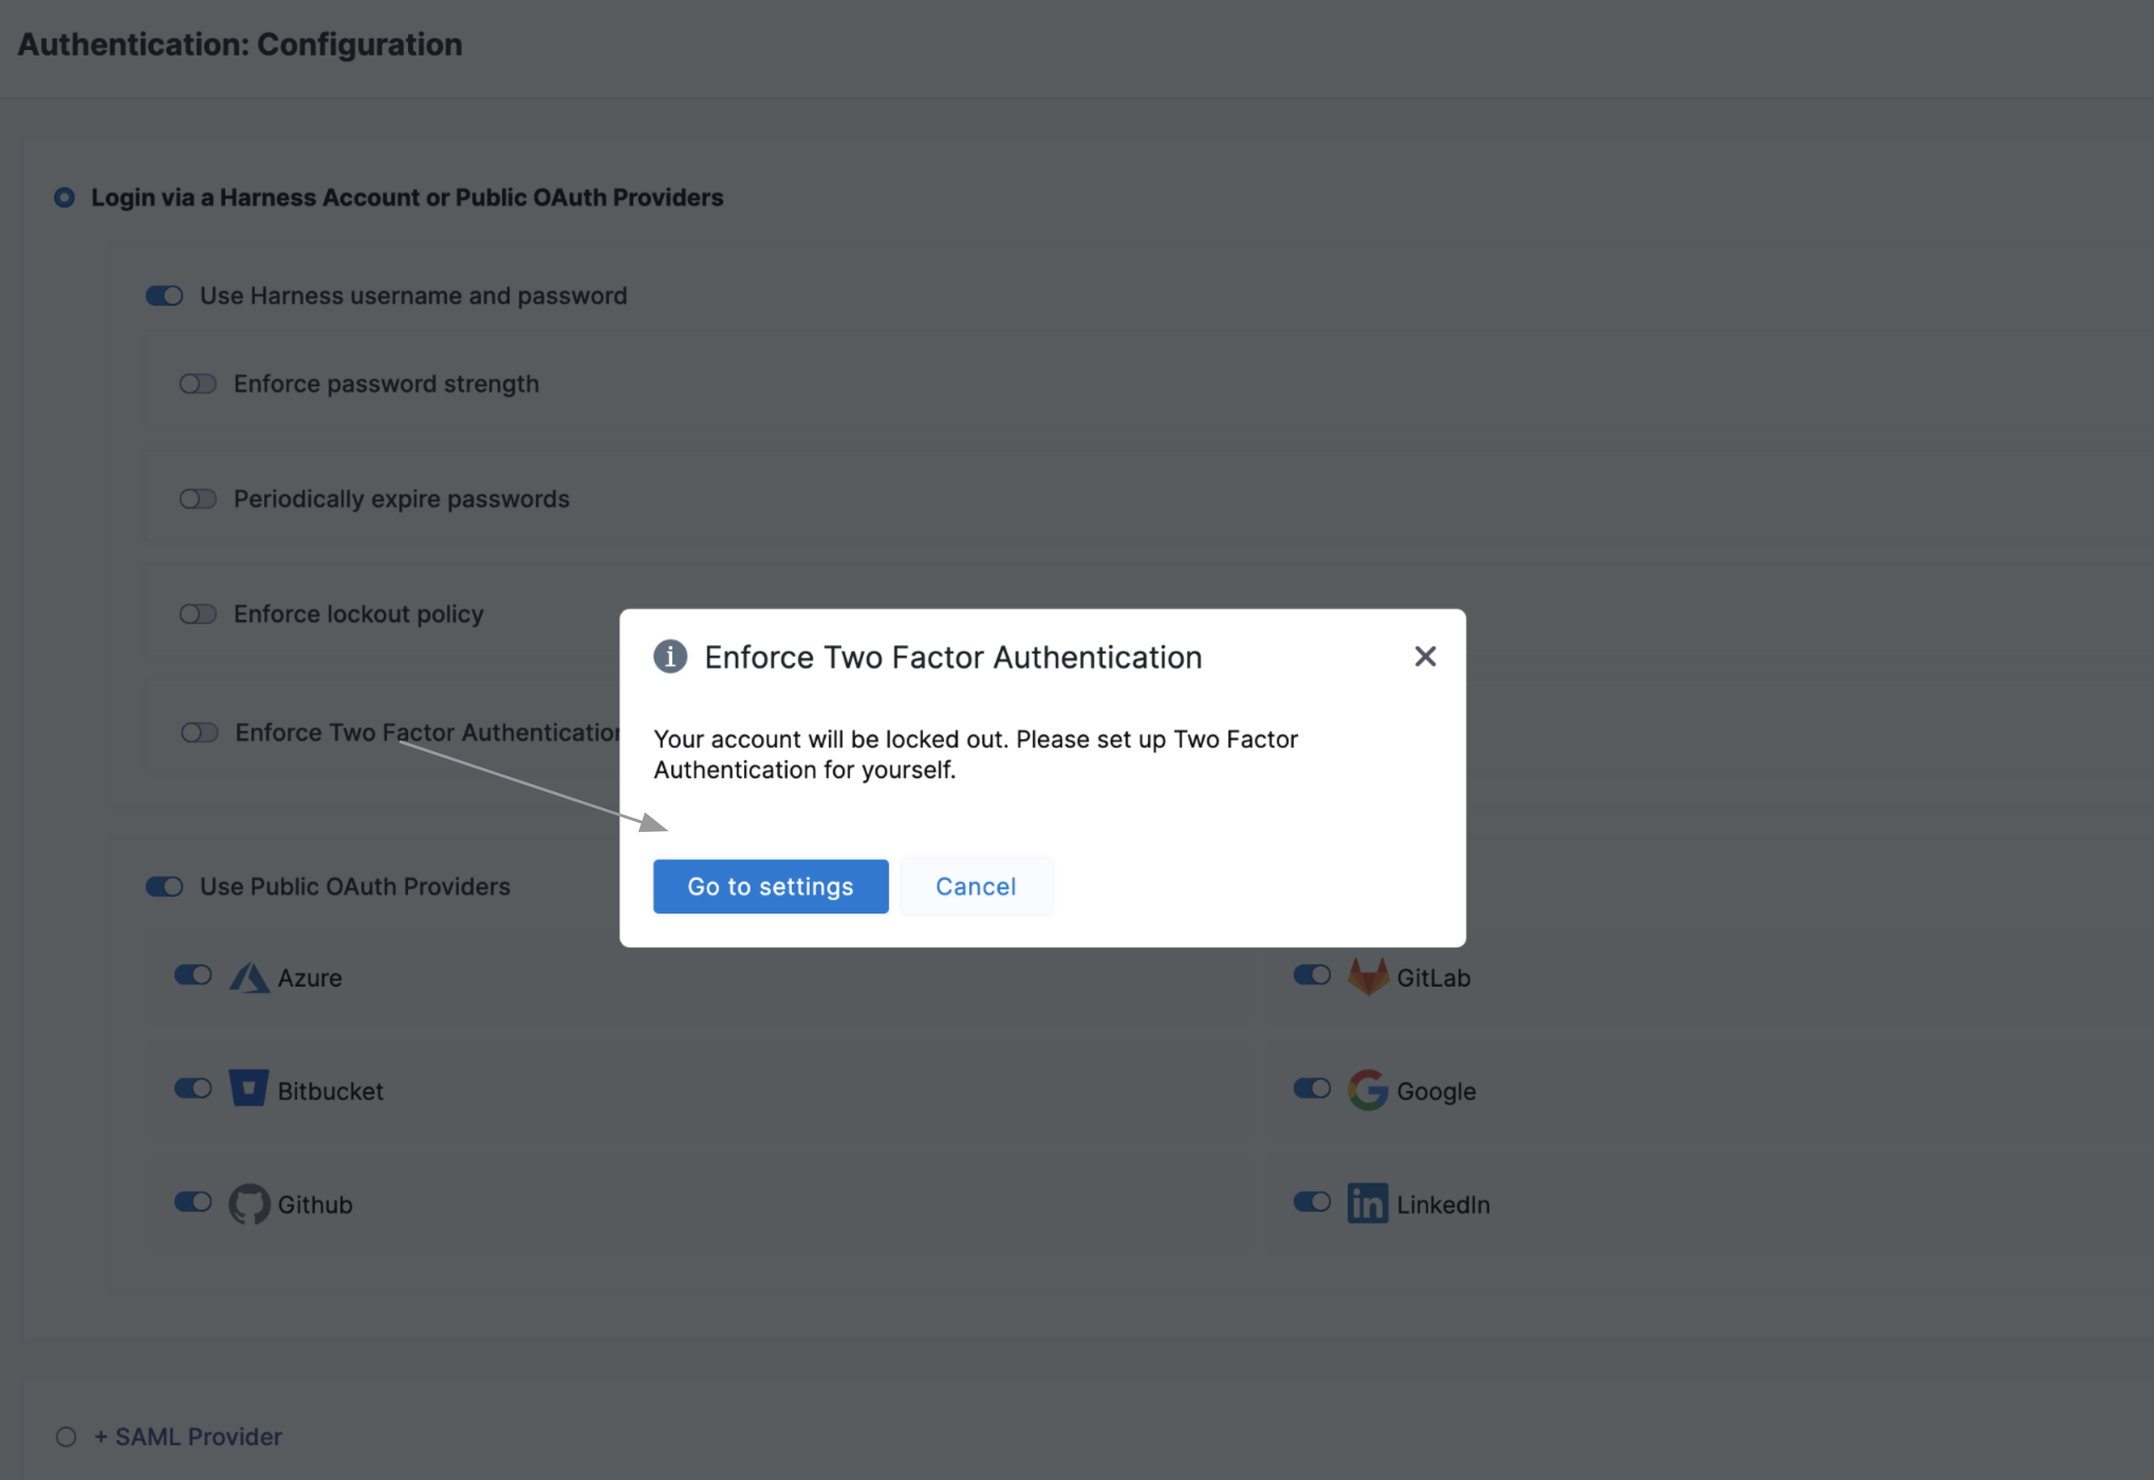Turn on Periodically expire passwords

coord(198,499)
